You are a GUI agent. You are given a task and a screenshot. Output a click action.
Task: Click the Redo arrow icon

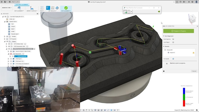(17, 2)
